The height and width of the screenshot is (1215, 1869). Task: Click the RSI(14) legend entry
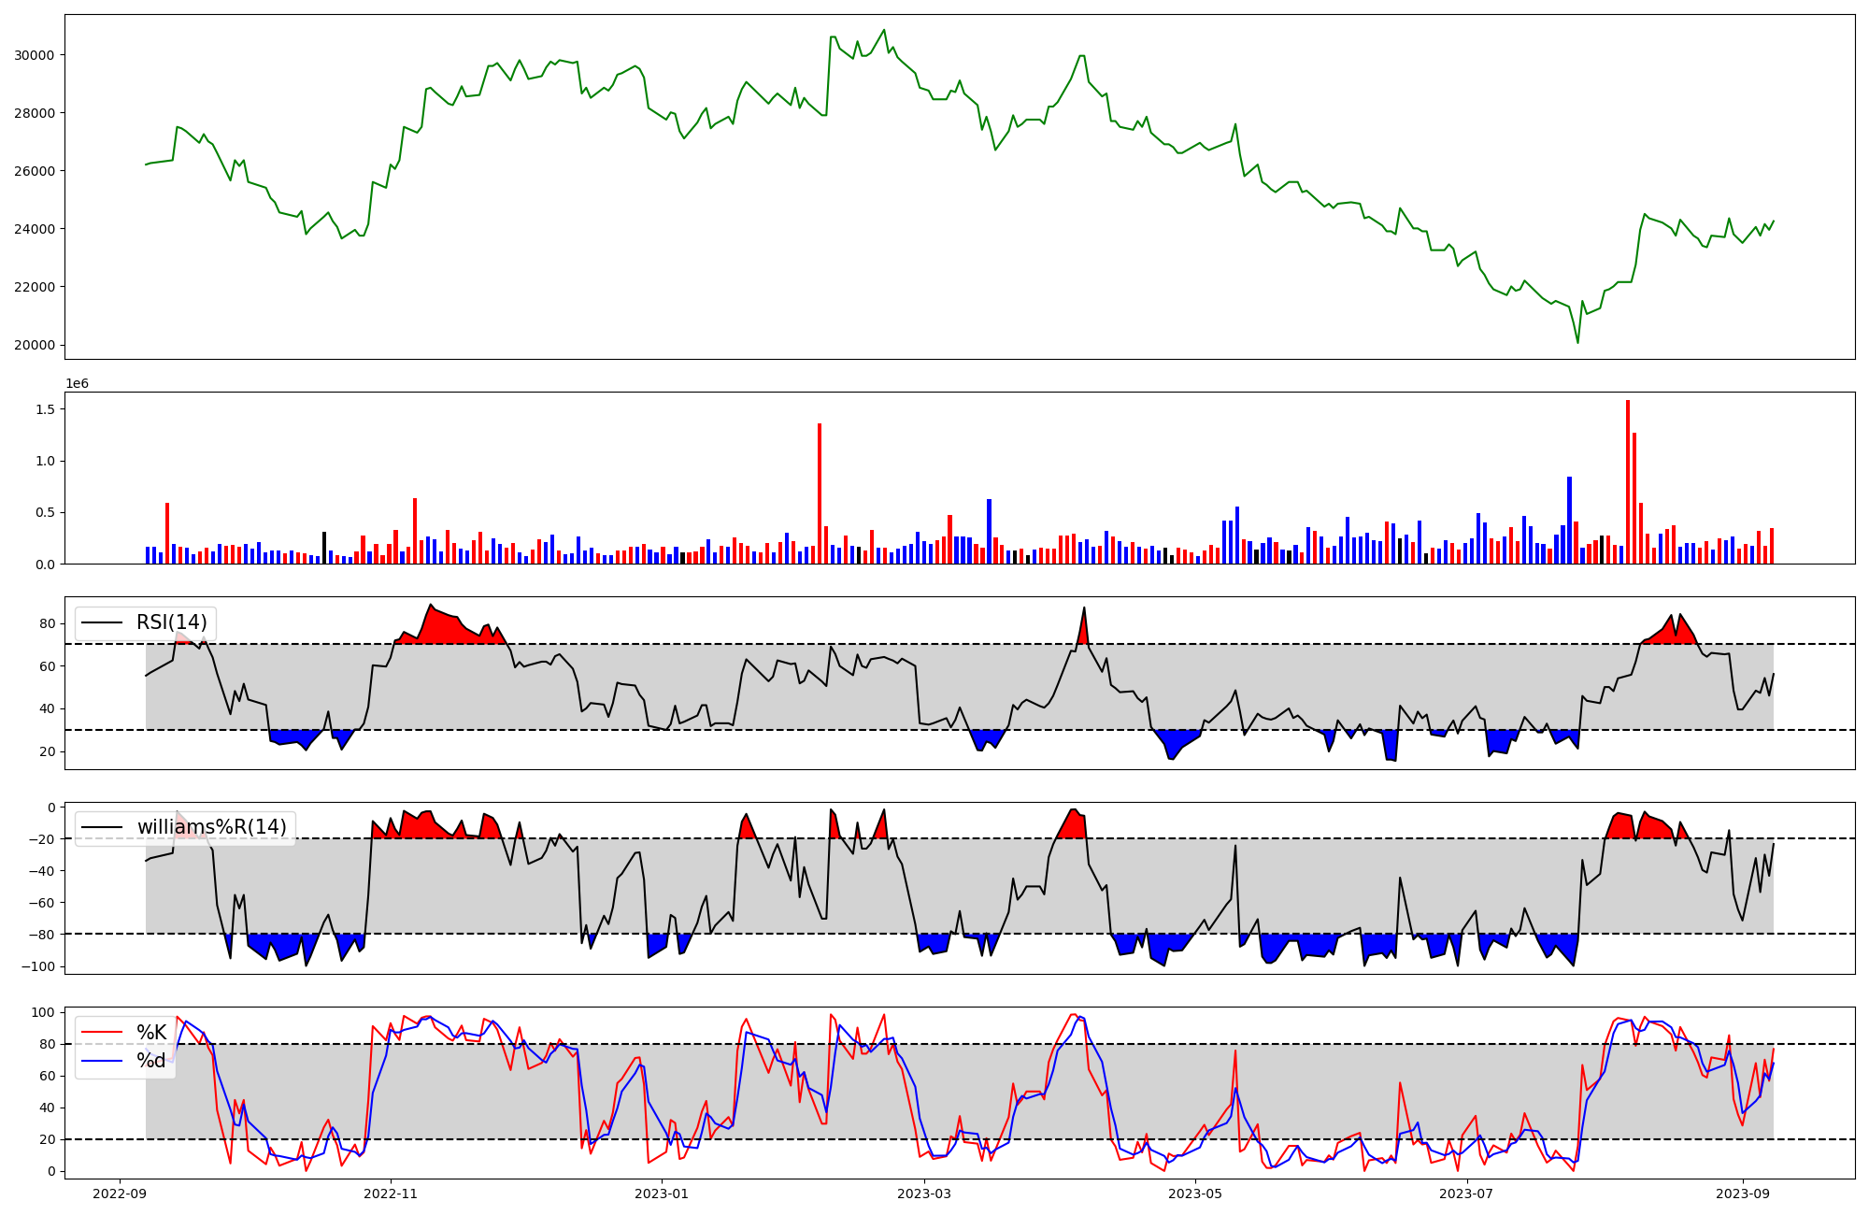click(x=171, y=622)
